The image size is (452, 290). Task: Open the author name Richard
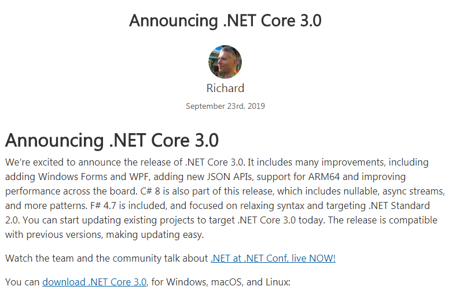coord(225,89)
